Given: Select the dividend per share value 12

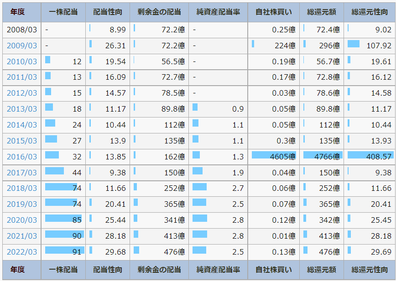Looking at the screenshot, I should [x=77, y=61].
